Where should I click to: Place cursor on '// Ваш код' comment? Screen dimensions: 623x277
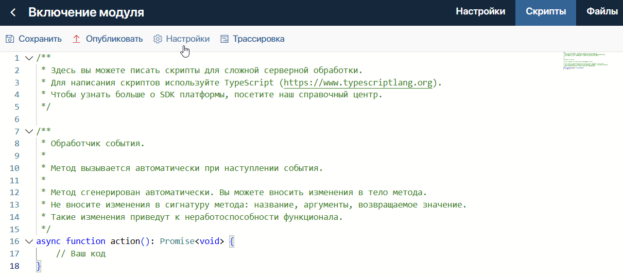80,254
